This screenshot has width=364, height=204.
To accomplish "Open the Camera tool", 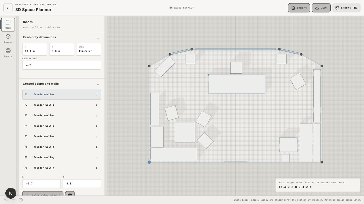I will pyautogui.click(x=8, y=53).
